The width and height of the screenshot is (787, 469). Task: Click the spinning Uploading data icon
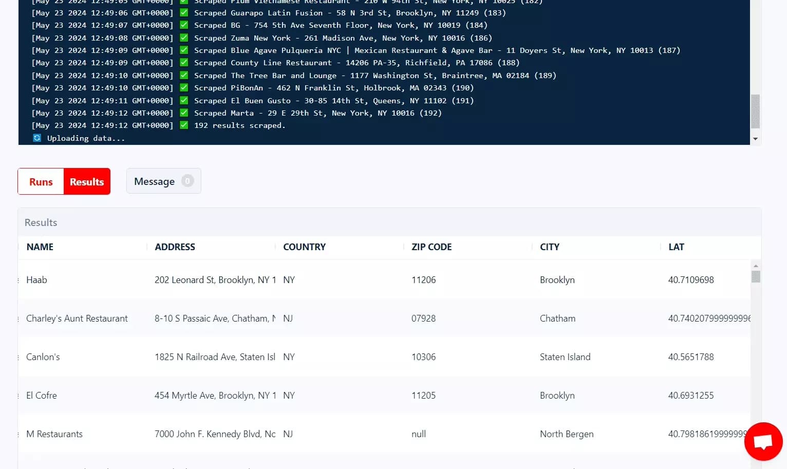point(36,138)
